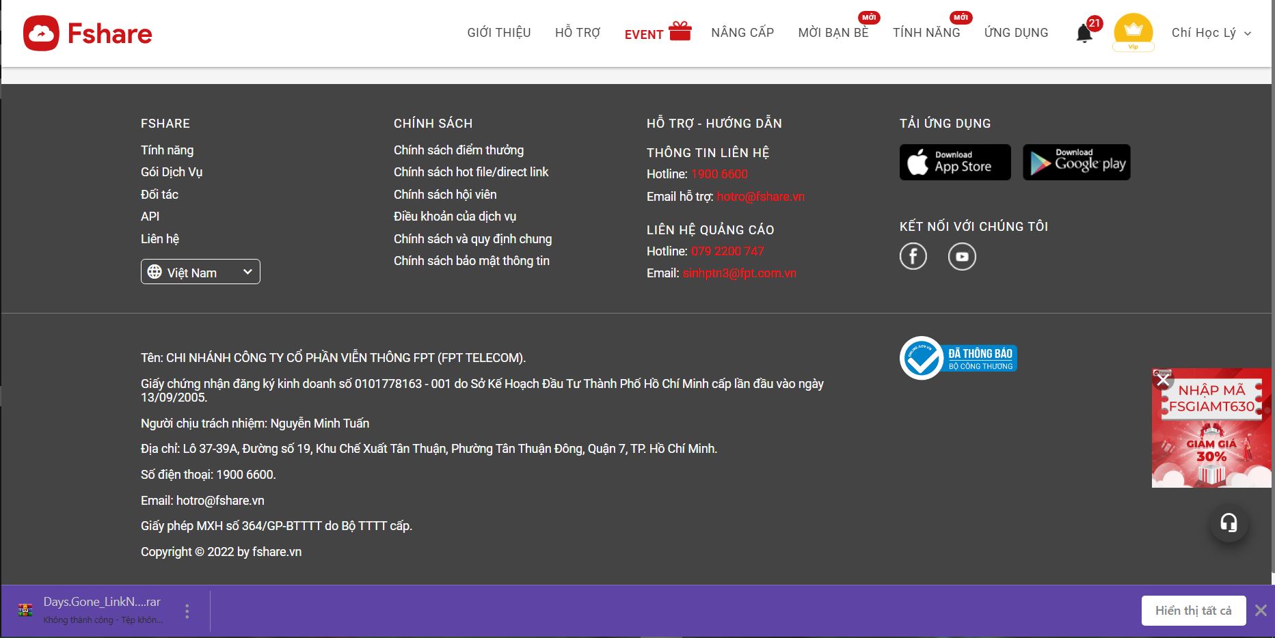Open the NÂNG CẤP menu item

742,33
